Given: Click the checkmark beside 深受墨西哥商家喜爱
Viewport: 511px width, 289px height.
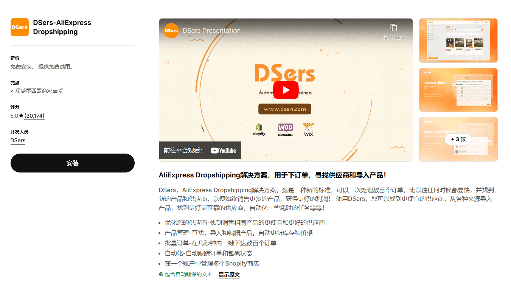Looking at the screenshot, I should [12, 91].
